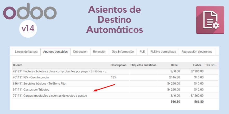This screenshot has height=114, width=229.
Task: Click the Odoo logo
Action: 30,11
